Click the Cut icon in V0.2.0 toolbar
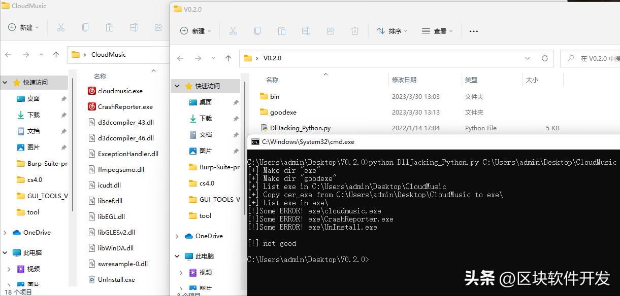This screenshot has height=296, width=620. click(x=233, y=31)
